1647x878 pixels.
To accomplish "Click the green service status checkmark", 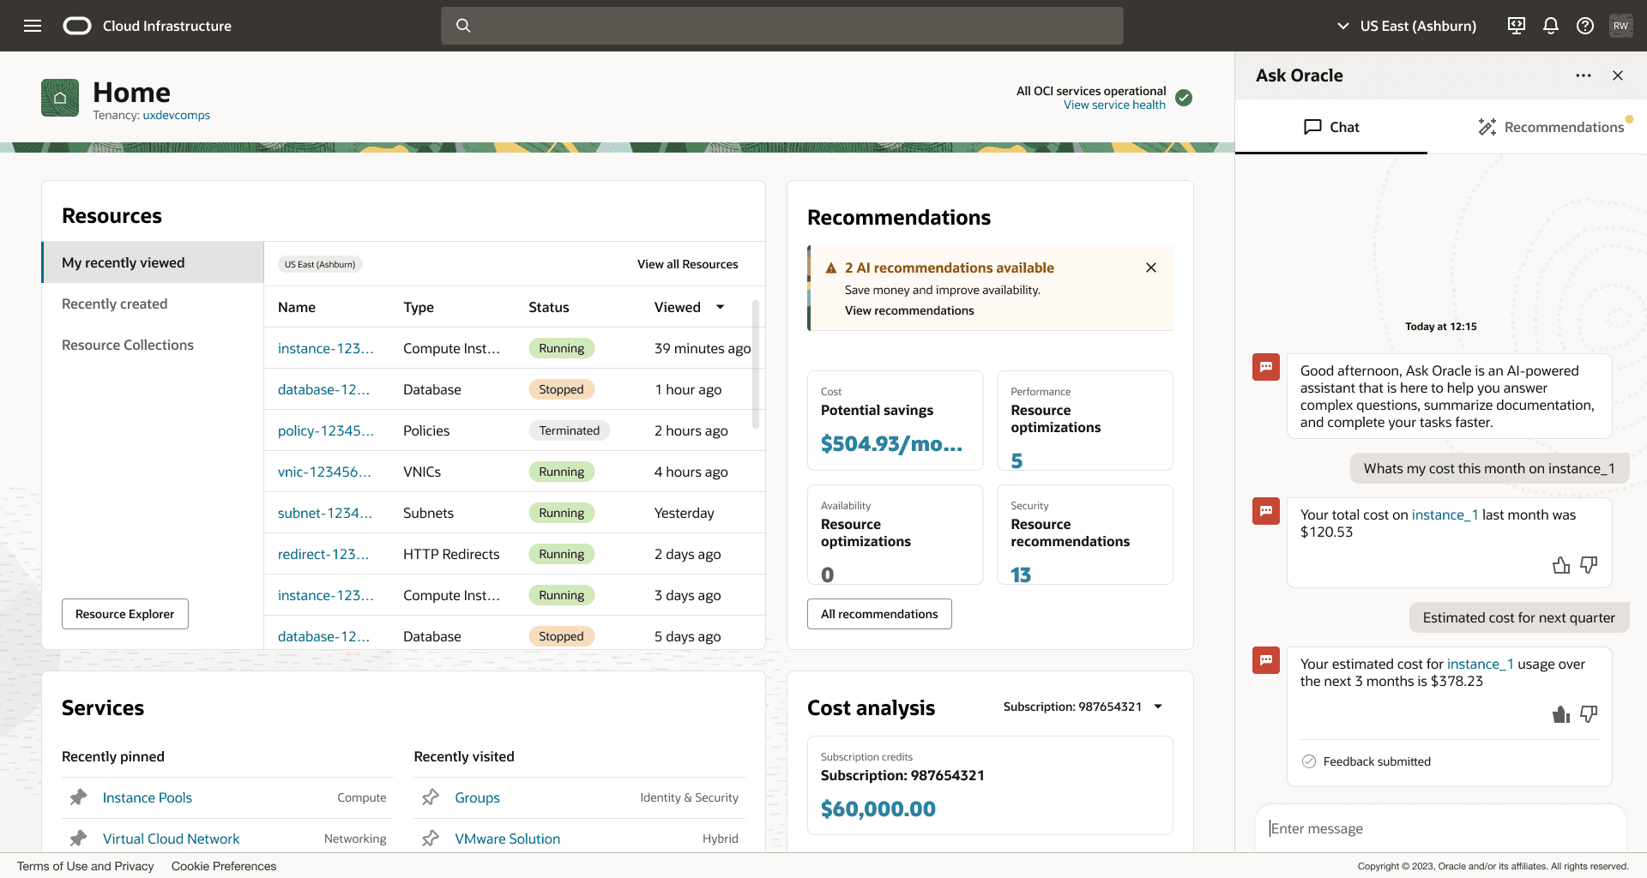I will [x=1184, y=98].
